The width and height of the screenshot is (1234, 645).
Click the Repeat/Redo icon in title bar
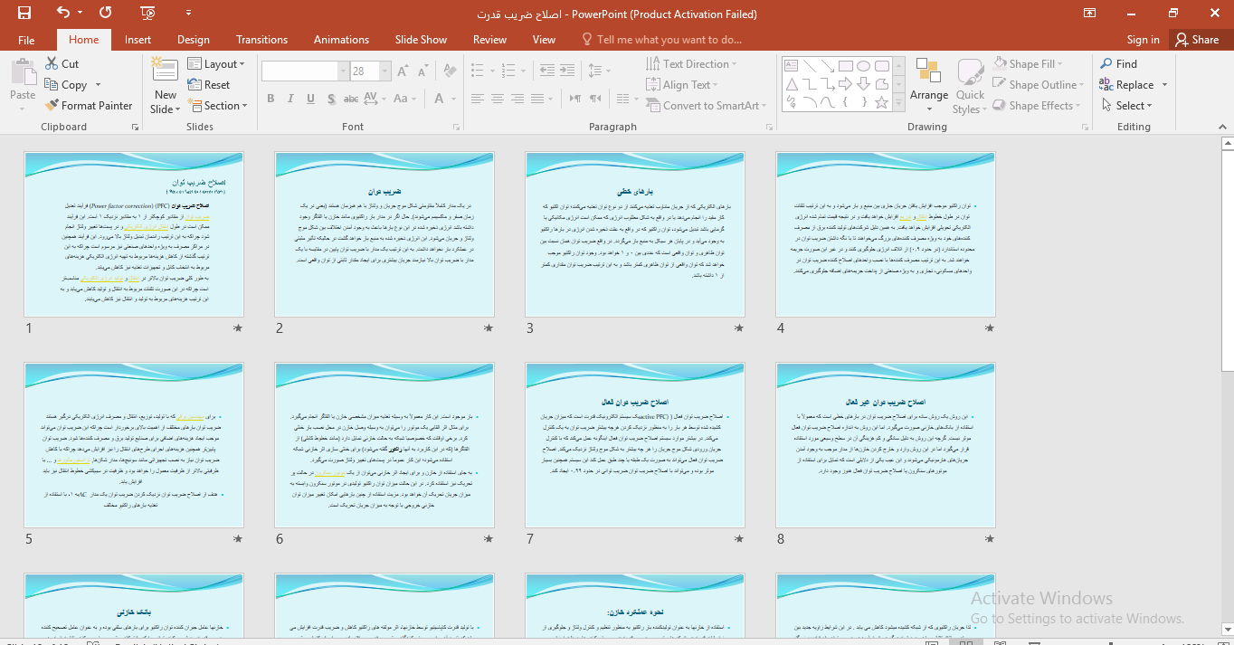[106, 14]
